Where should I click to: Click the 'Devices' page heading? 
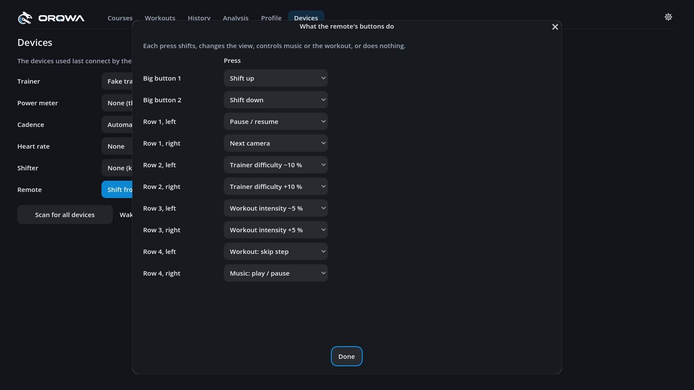[35, 42]
